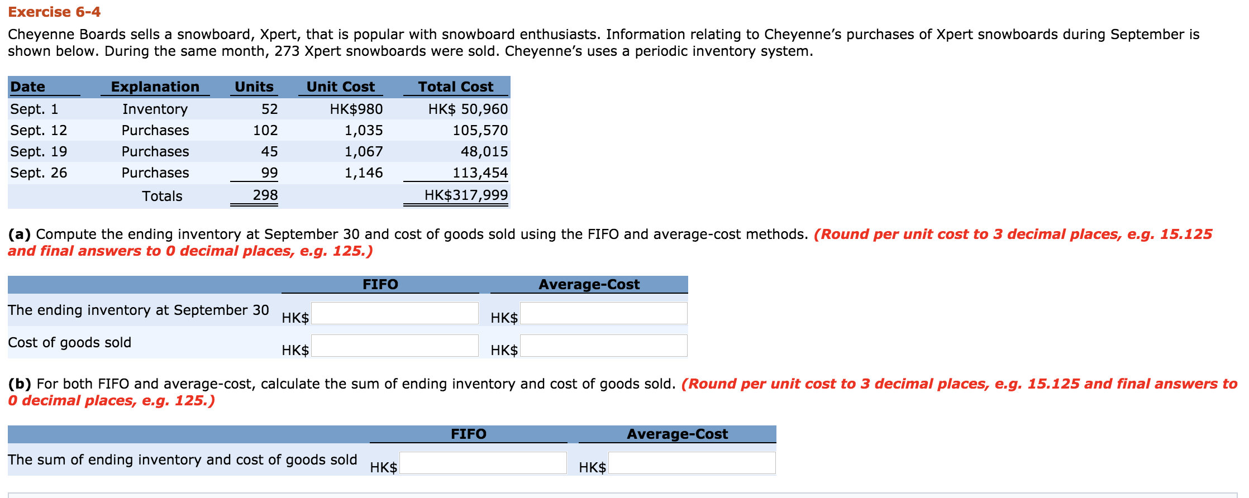Click the total units value 298
1249x498 pixels.
coord(265,195)
